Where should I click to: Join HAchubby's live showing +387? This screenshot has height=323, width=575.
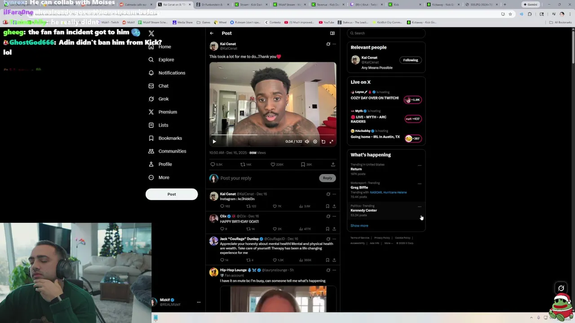click(x=412, y=139)
